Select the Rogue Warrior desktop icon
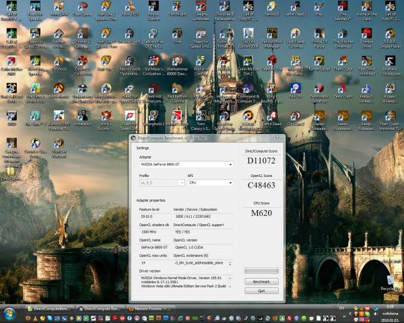The width and height of the screenshot is (404, 323). [154, 11]
